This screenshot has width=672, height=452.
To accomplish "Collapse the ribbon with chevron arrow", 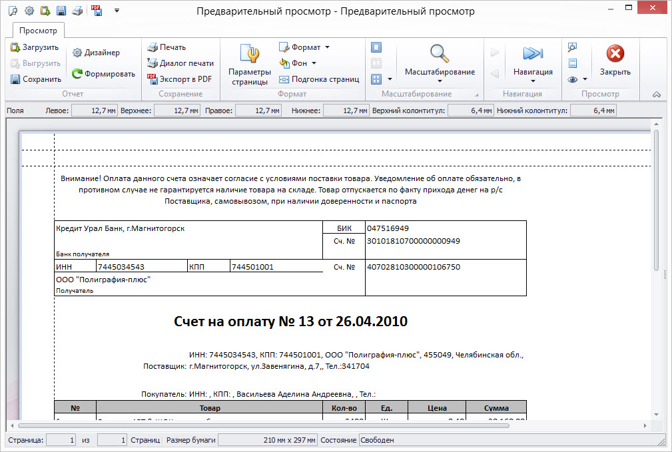I will pyautogui.click(x=656, y=95).
